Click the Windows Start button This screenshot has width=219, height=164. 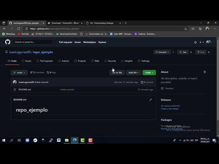[4, 140]
